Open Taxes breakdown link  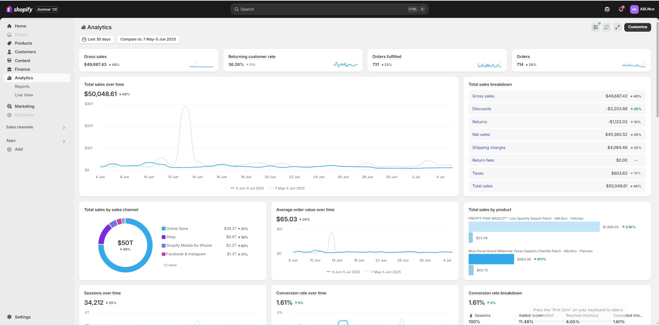[x=478, y=173]
